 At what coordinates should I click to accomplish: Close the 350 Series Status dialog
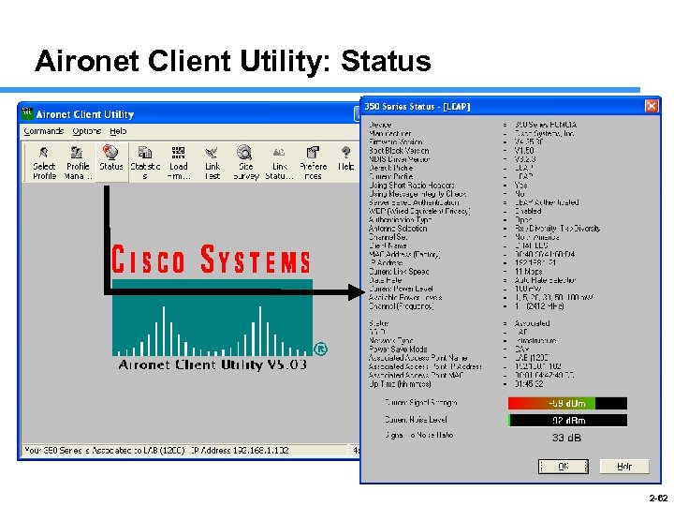652,106
